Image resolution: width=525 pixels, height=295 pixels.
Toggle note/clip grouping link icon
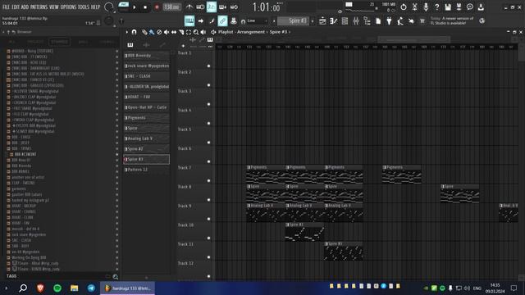pos(222,20)
